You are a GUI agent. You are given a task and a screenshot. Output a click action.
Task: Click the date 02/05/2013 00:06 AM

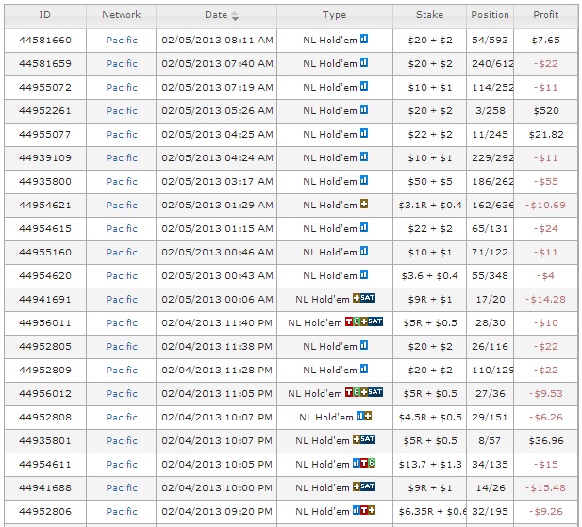(x=217, y=299)
